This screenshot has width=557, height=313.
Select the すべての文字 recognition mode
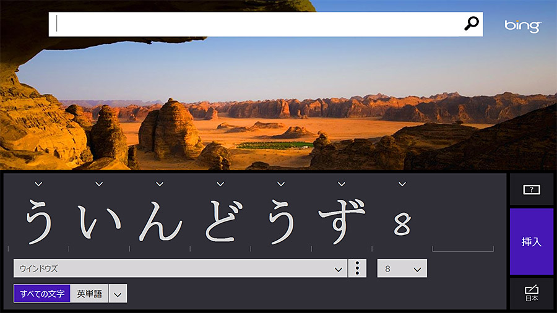[42, 294]
